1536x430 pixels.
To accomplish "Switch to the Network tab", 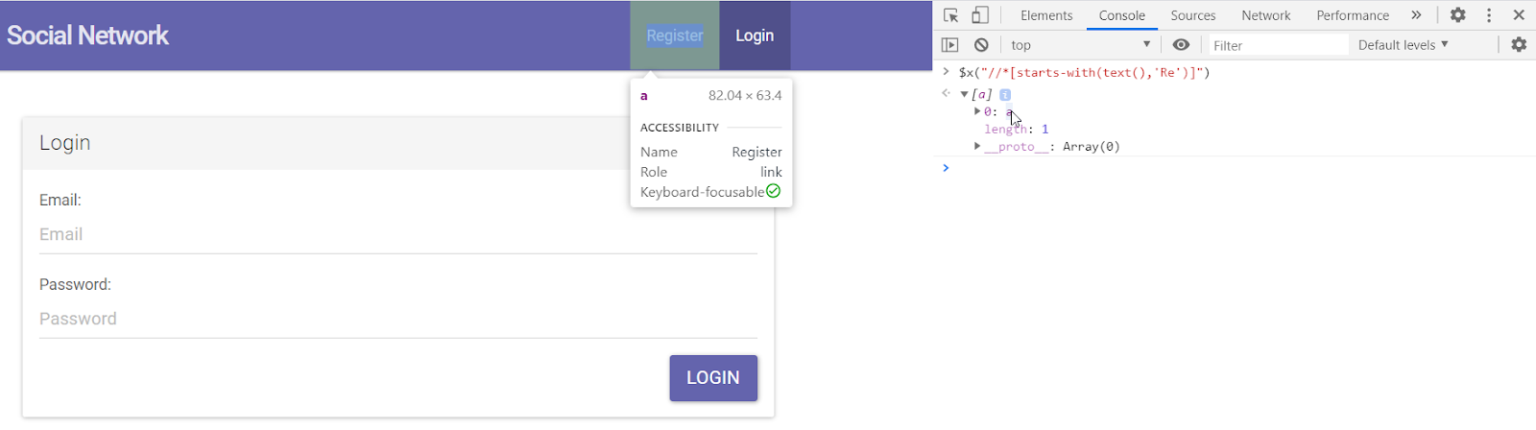I will pyautogui.click(x=1265, y=15).
